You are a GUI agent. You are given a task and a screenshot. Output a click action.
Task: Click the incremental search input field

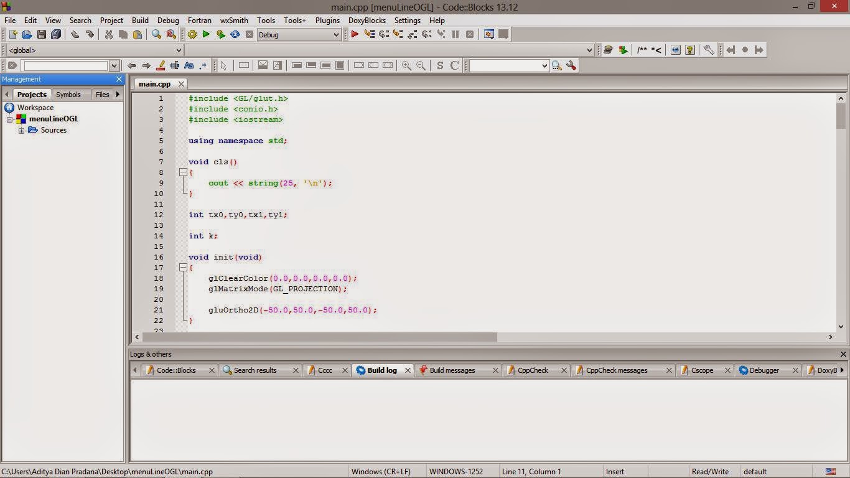(66, 65)
